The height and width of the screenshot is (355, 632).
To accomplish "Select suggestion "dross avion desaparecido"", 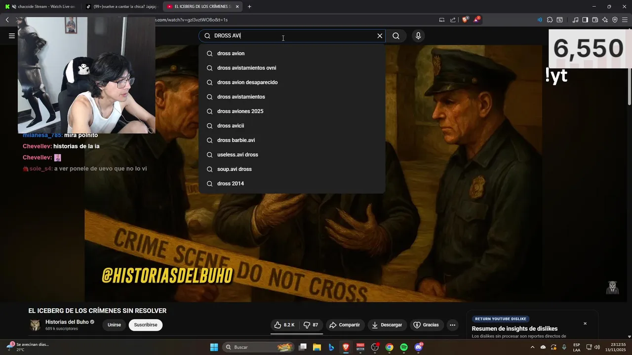I will pyautogui.click(x=292, y=82).
